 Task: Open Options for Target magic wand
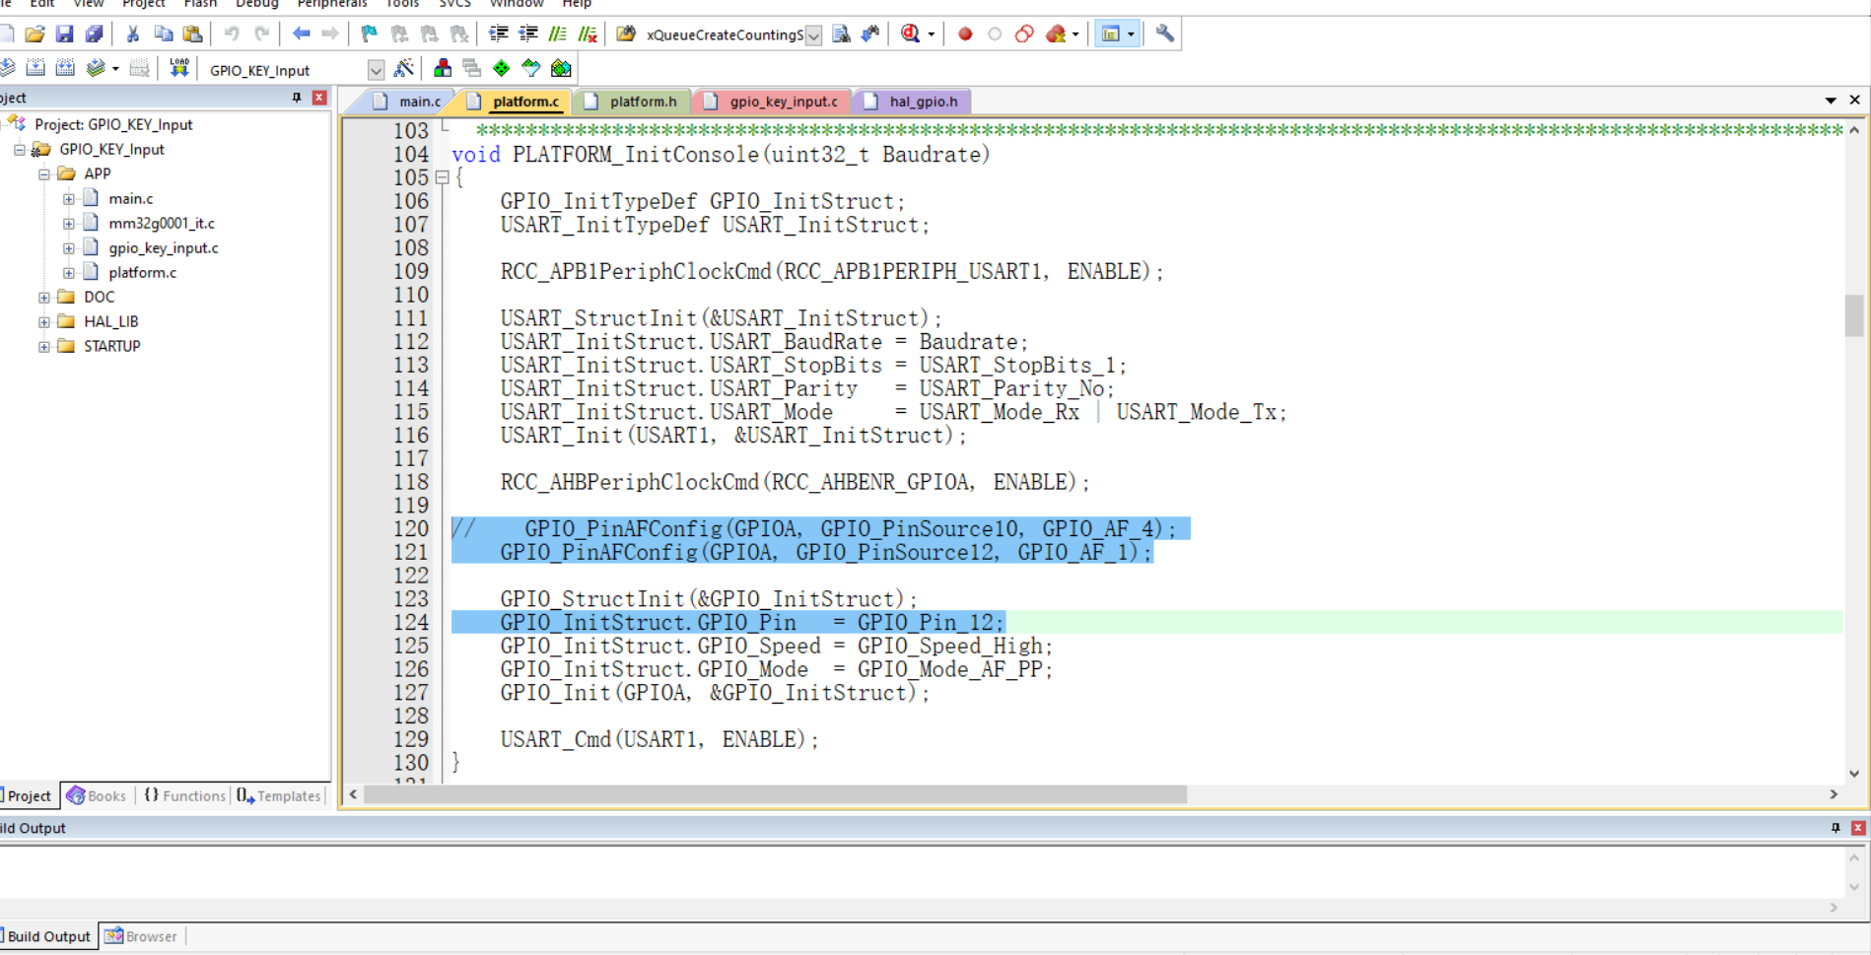coord(403,68)
